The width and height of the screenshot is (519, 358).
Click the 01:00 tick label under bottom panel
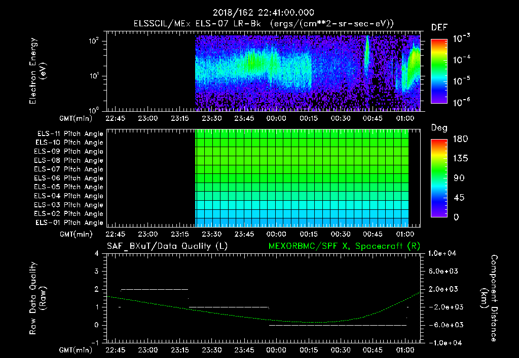point(405,350)
